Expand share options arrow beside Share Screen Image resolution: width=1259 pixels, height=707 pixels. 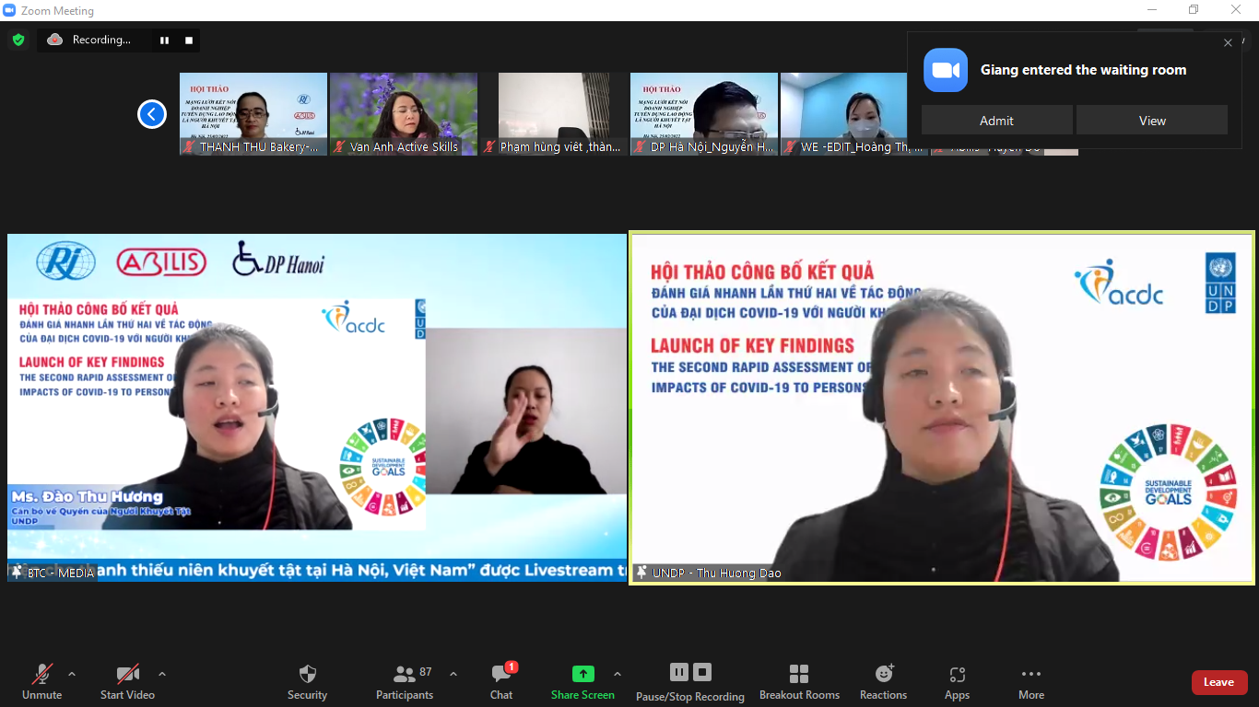pyautogui.click(x=618, y=674)
